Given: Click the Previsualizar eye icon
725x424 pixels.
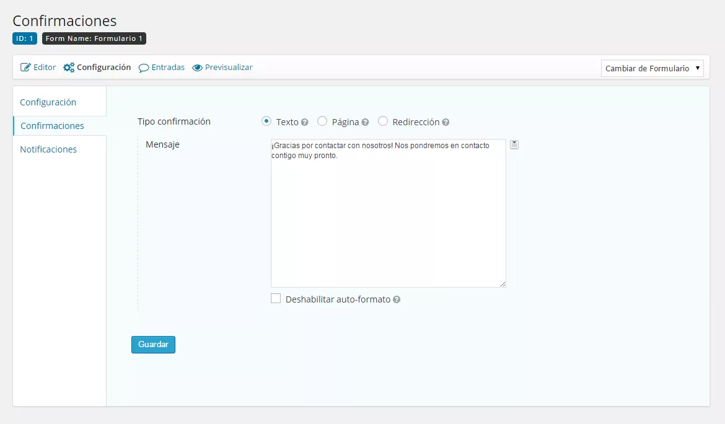Looking at the screenshot, I should tap(197, 68).
